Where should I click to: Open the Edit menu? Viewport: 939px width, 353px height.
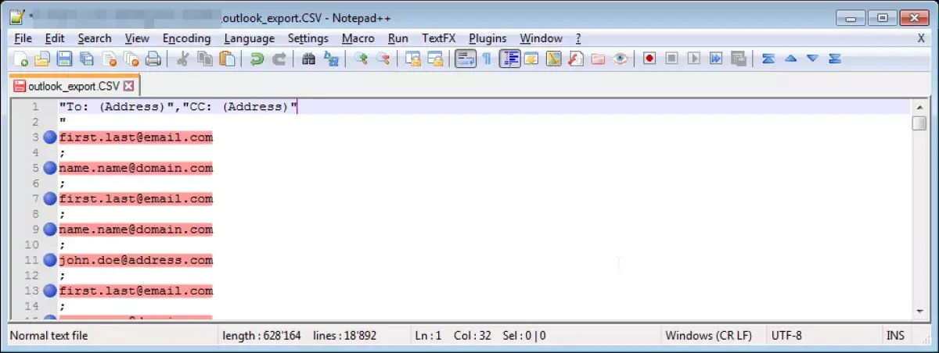coord(55,38)
